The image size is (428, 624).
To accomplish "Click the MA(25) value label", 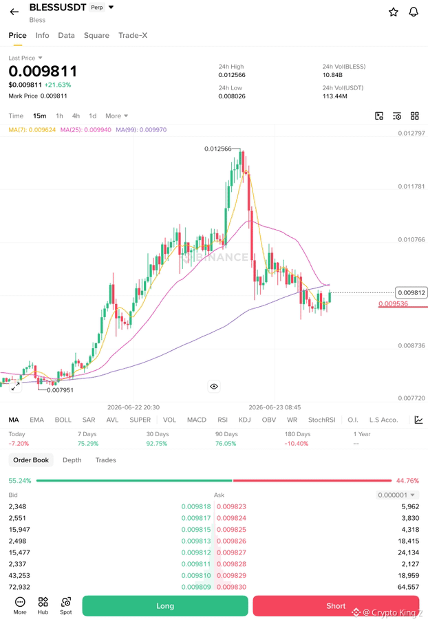I will [x=85, y=130].
